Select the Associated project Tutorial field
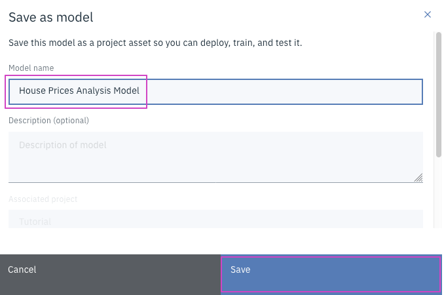Screen dimensions: 444x295 pos(215,220)
